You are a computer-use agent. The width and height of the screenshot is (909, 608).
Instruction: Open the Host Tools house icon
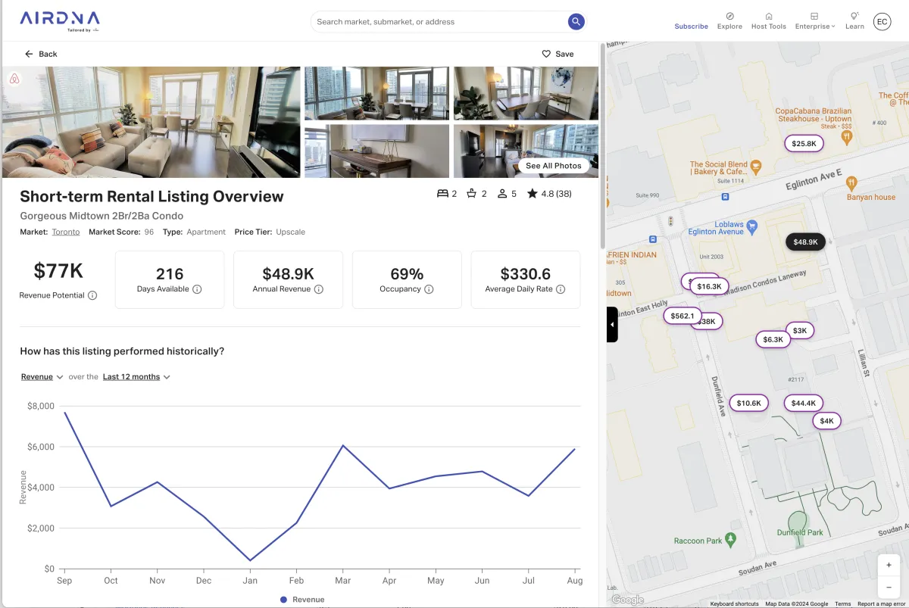click(769, 16)
